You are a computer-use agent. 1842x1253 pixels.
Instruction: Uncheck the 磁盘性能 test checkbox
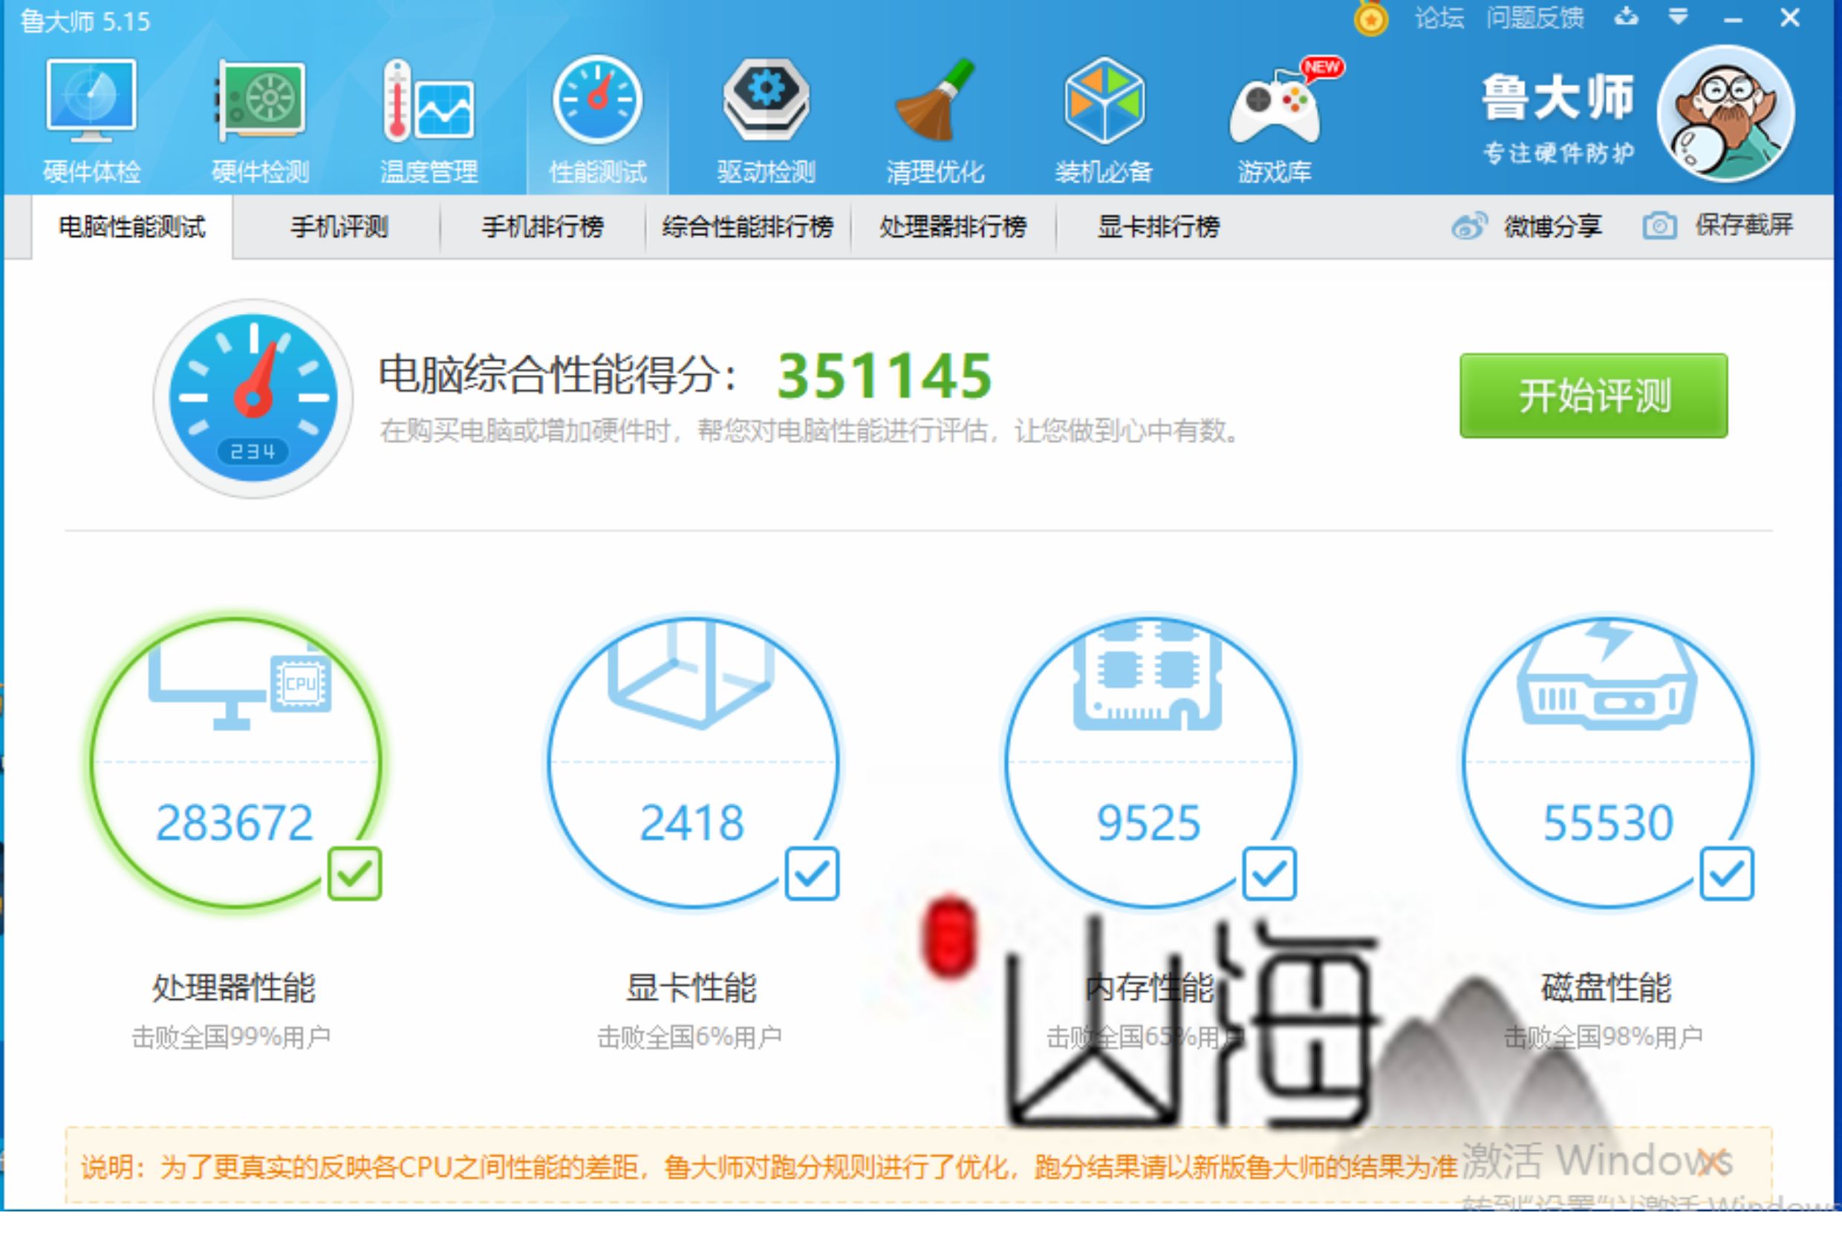tap(1726, 874)
